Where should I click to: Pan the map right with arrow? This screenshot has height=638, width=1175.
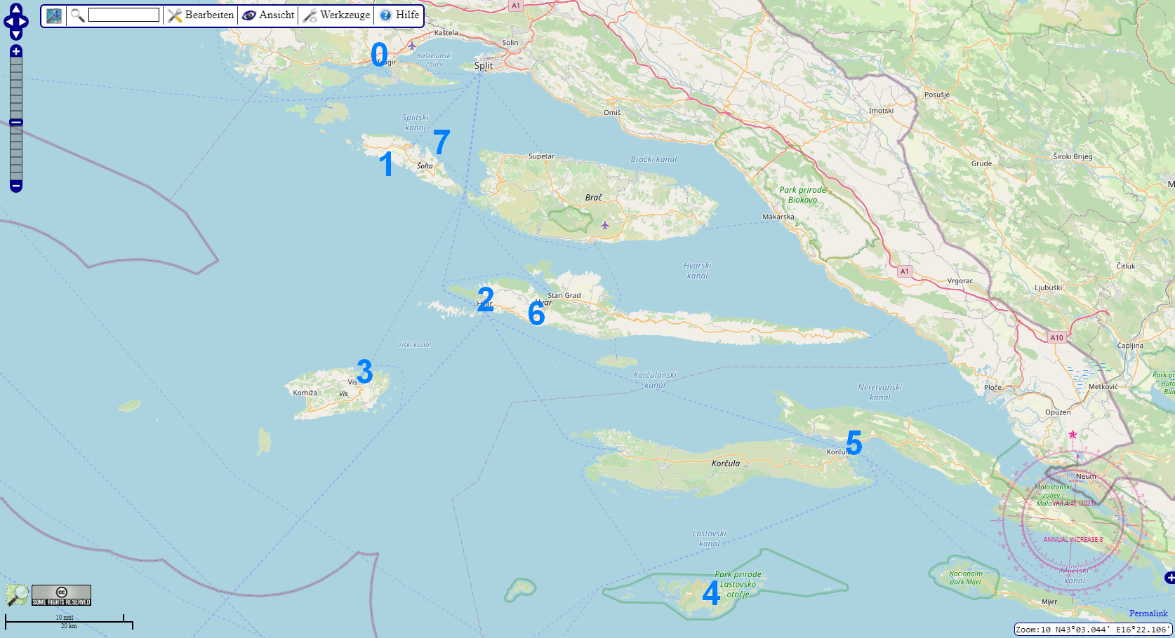(25, 22)
